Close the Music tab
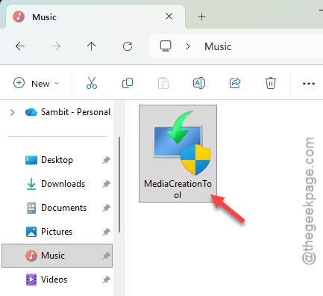The image size is (323, 296). 169,16
